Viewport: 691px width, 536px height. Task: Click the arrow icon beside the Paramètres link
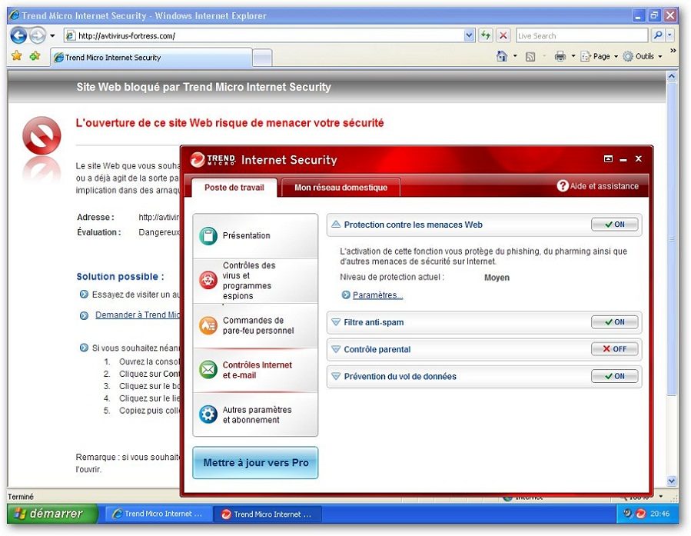tap(346, 295)
